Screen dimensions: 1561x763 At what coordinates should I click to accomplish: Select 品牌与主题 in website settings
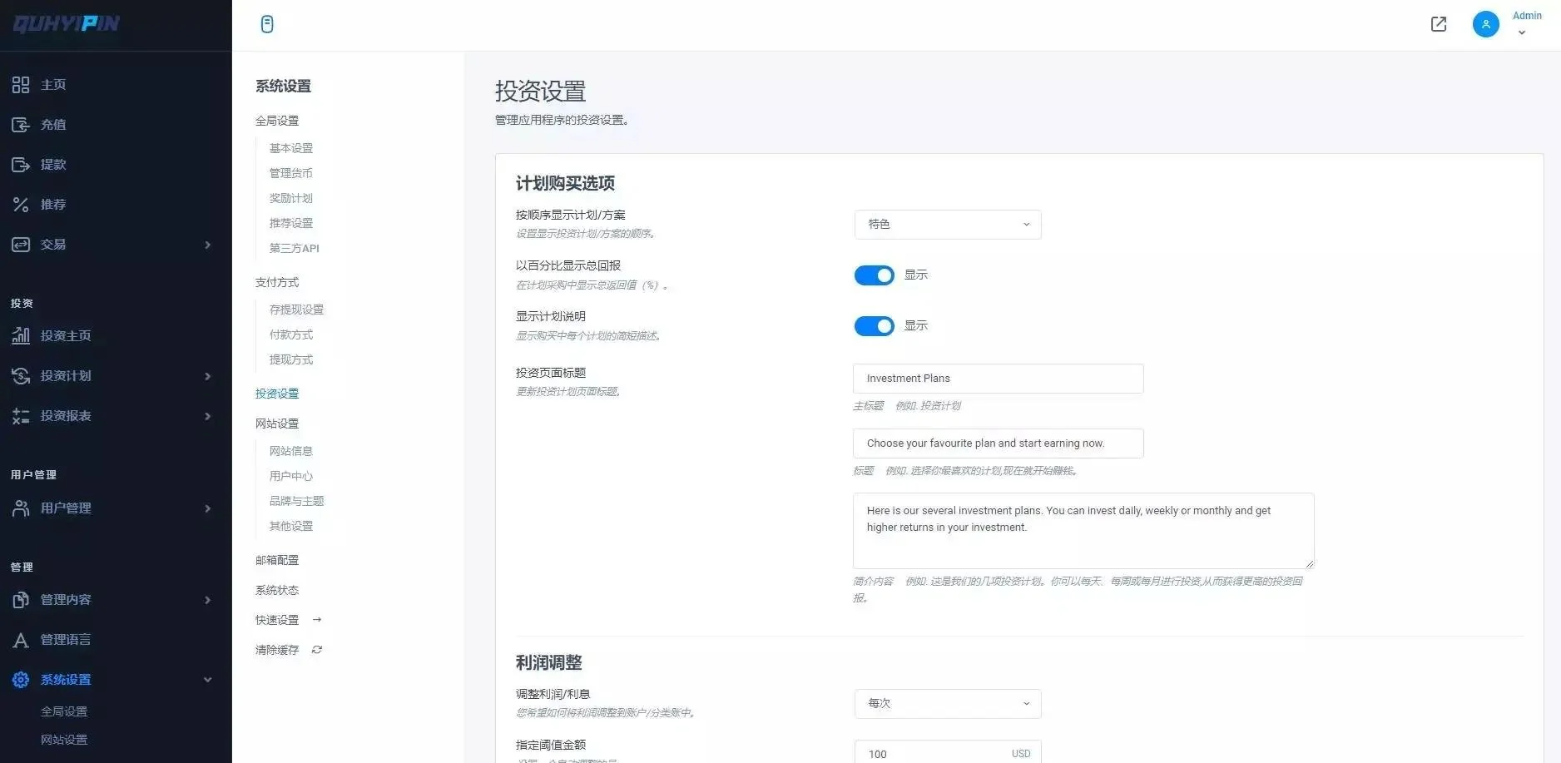tap(296, 501)
